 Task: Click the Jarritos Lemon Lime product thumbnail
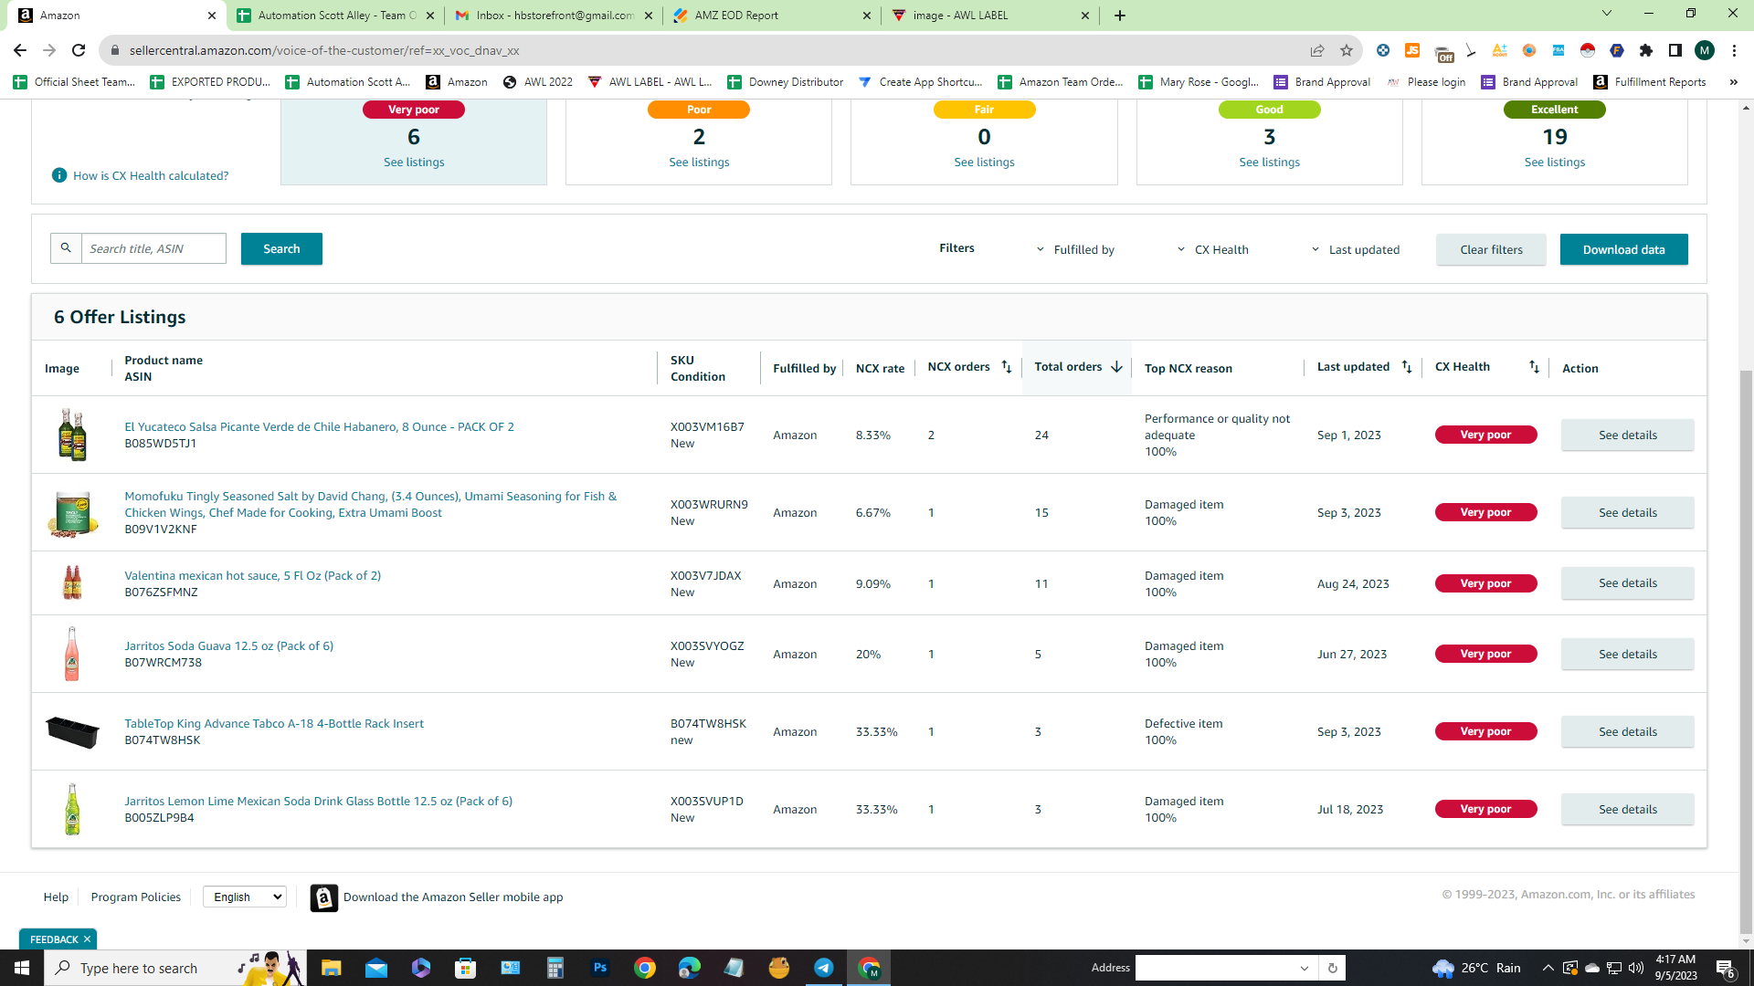click(72, 809)
